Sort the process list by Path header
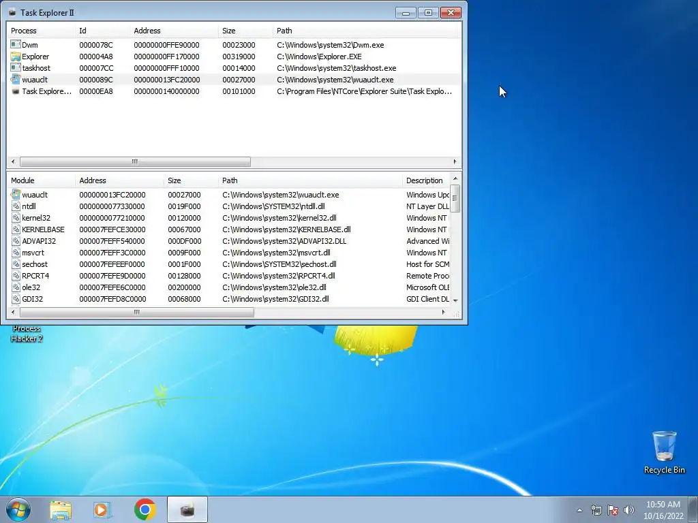 365,31
